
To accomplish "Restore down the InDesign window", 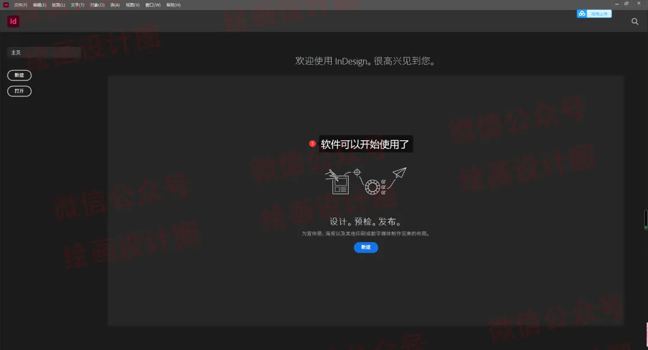I will (x=626, y=4).
